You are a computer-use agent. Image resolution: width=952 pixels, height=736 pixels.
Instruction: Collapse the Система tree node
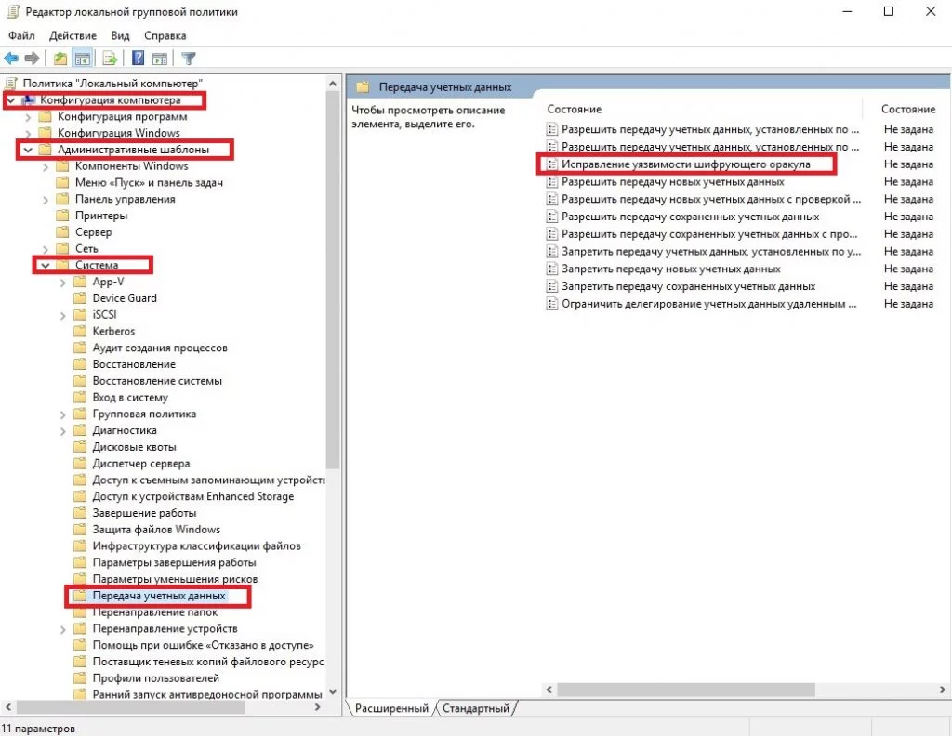tap(46, 265)
